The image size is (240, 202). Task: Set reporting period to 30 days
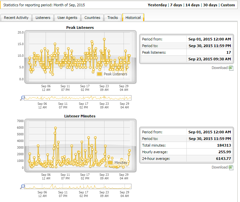(x=210, y=5)
